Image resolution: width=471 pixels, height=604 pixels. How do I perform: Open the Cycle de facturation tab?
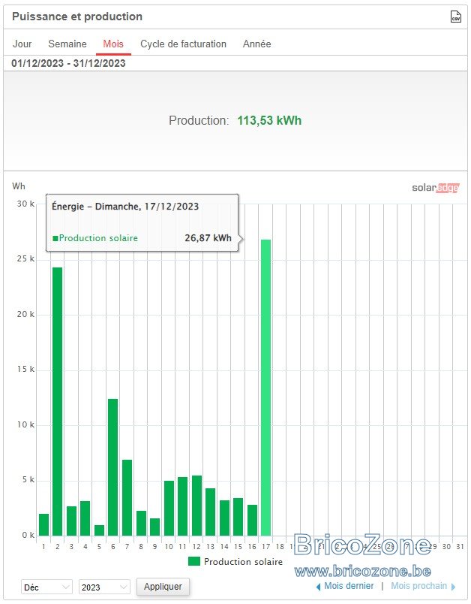click(183, 44)
